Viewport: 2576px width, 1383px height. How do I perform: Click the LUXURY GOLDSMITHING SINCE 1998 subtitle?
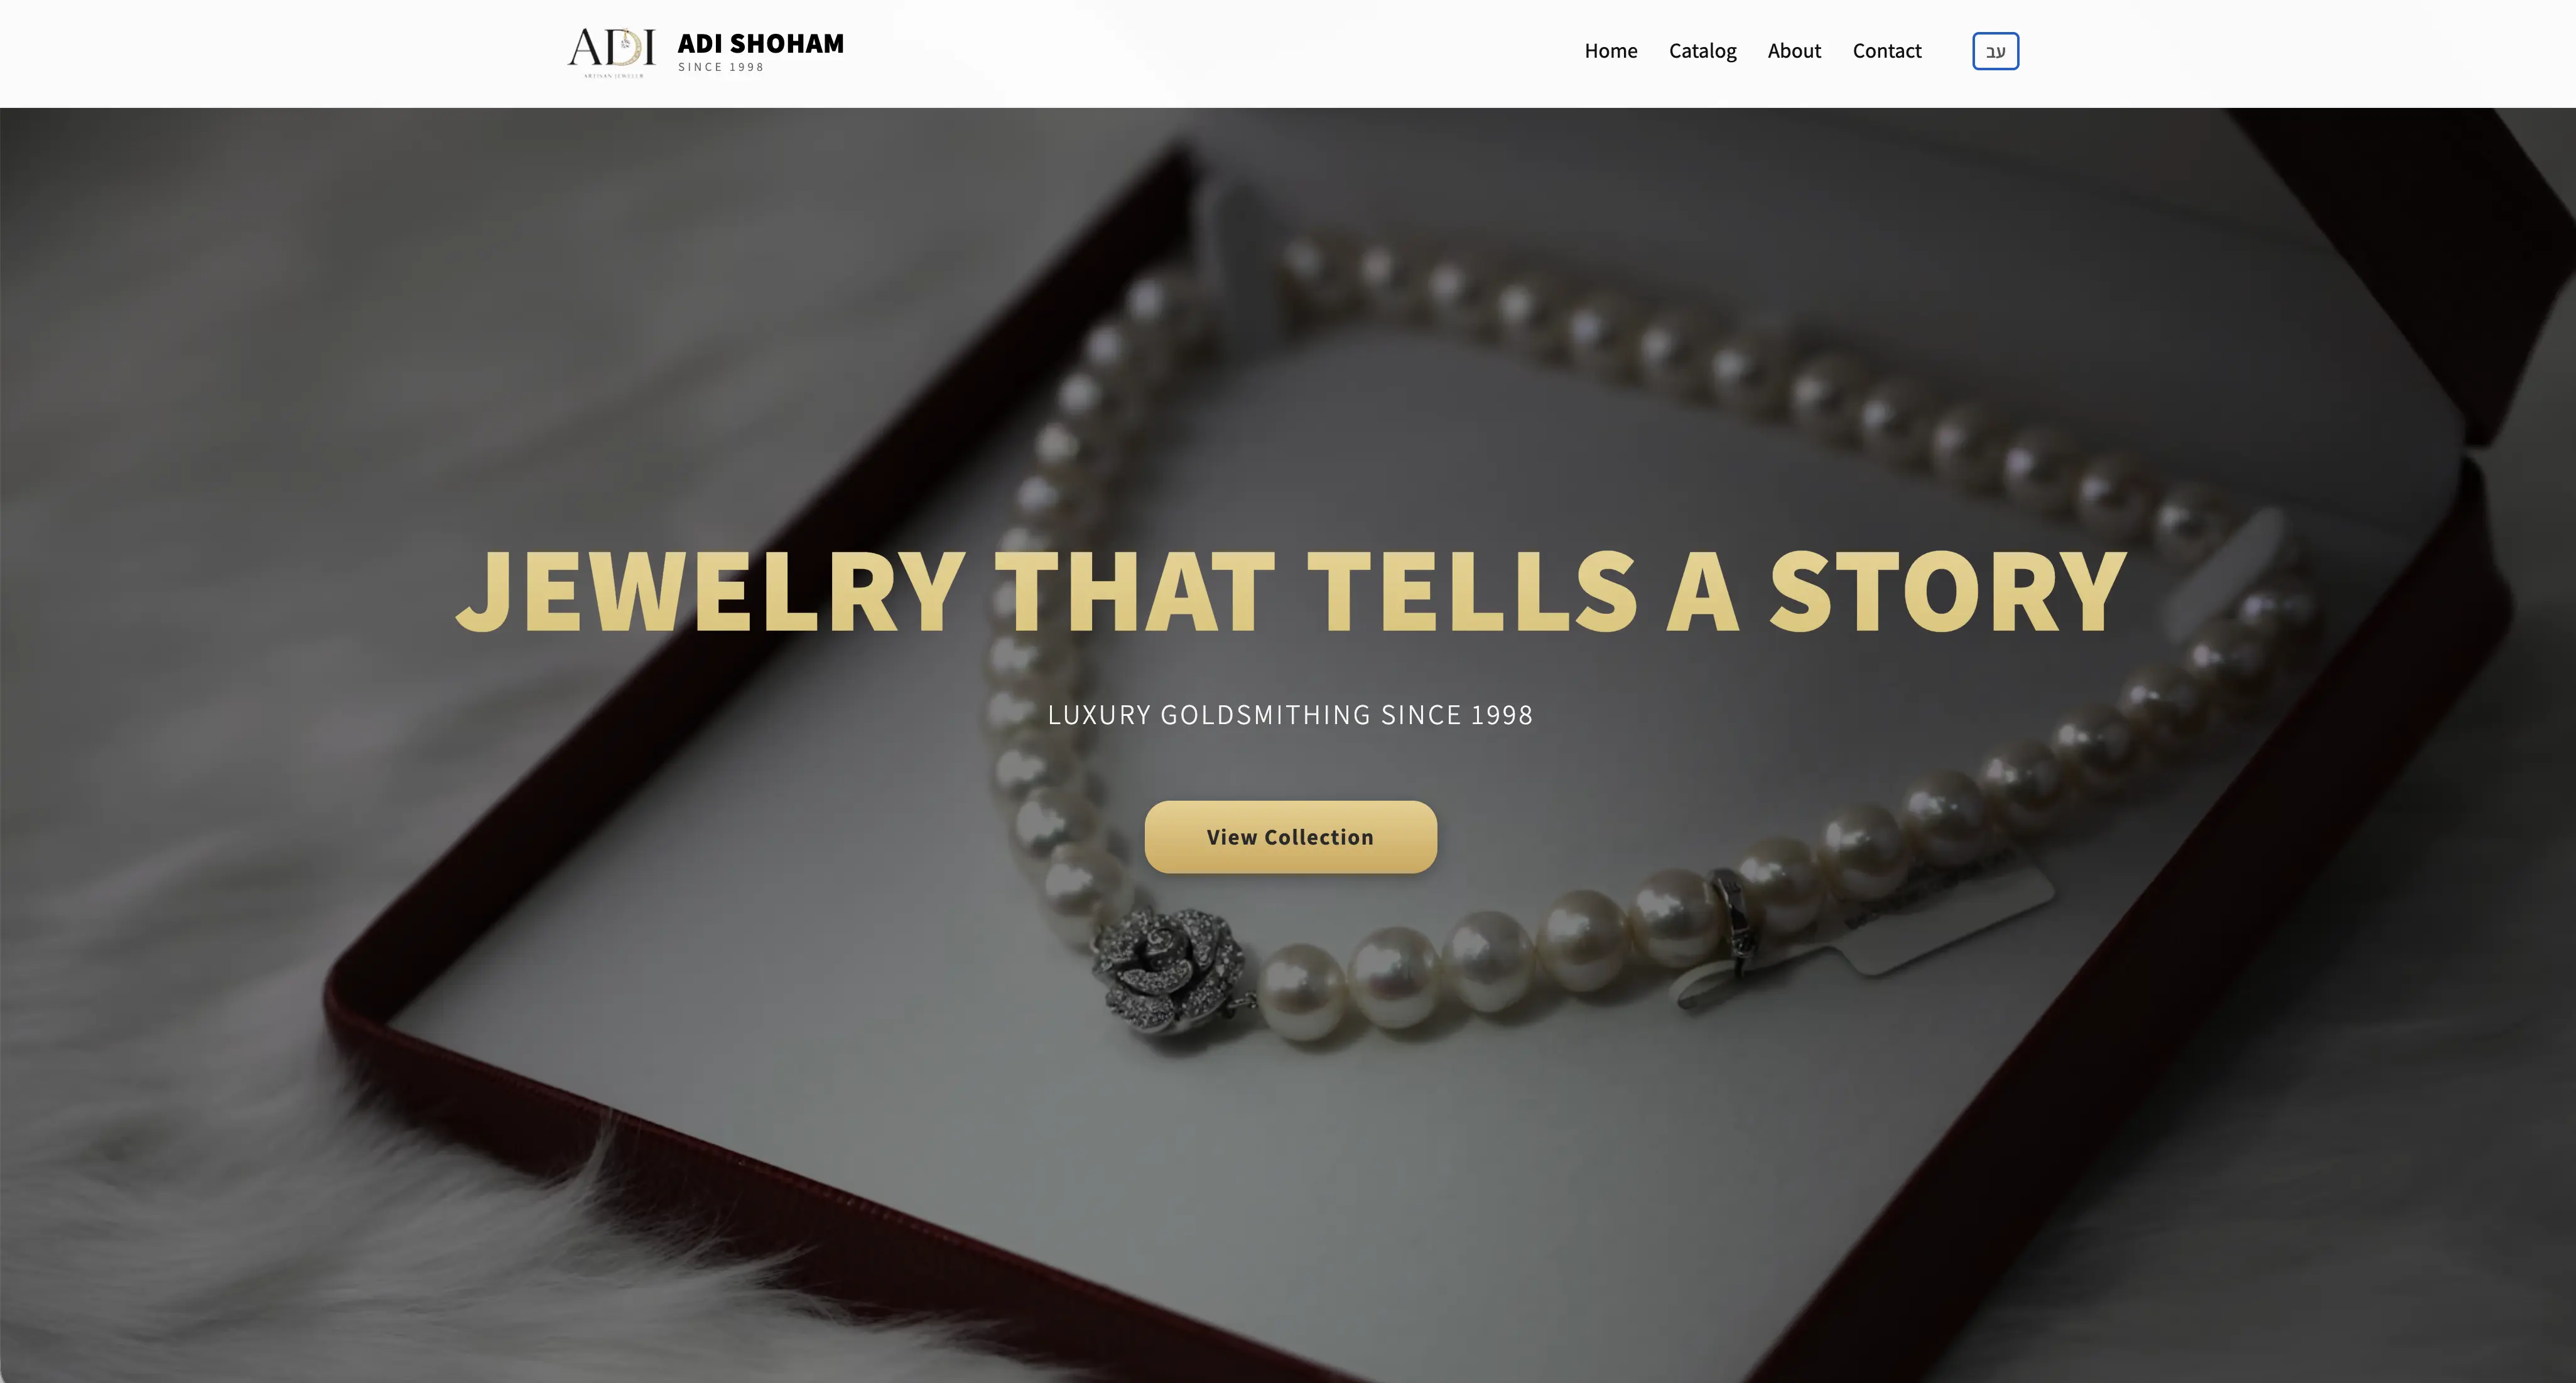1290,715
